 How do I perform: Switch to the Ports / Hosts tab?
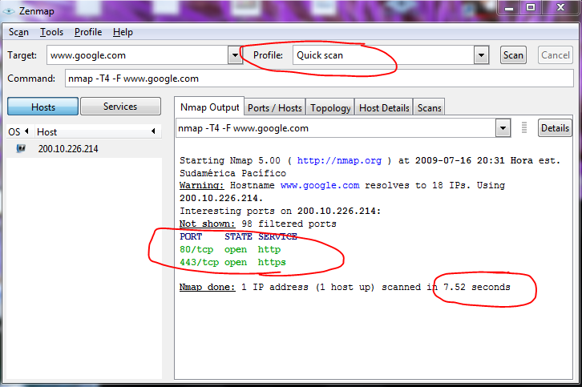[275, 108]
